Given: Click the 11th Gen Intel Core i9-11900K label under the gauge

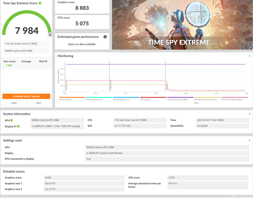Looking at the screenshot, I should [x=26, y=44].
